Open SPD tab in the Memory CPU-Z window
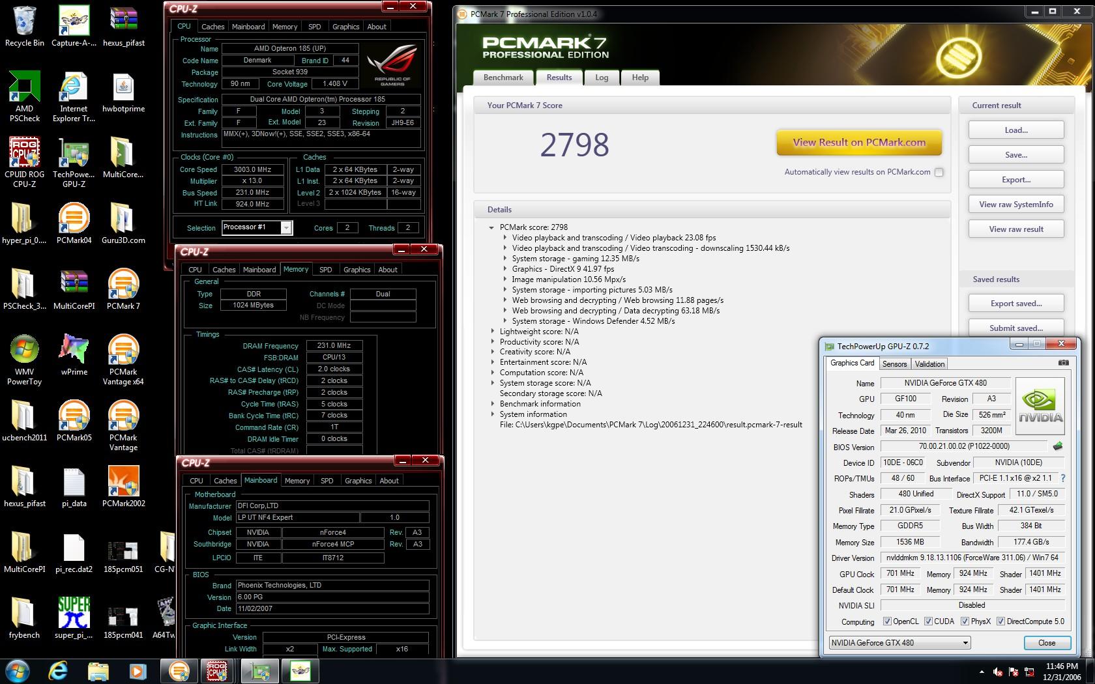This screenshot has height=684, width=1095. coord(325,270)
